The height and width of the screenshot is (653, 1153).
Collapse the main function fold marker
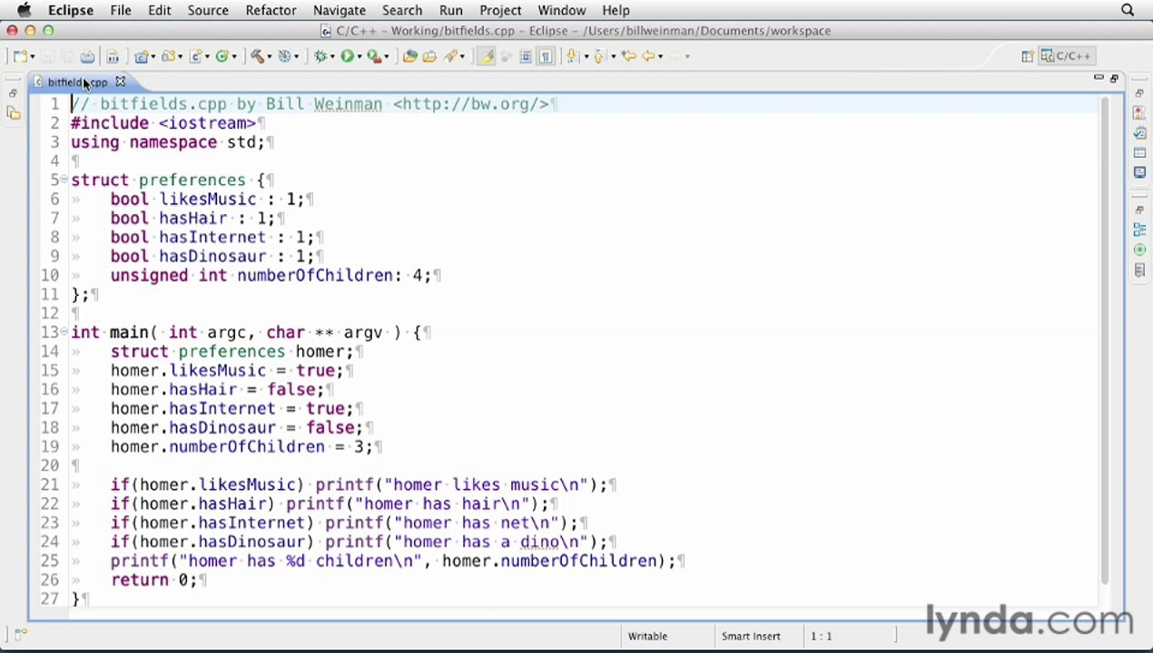tap(64, 332)
